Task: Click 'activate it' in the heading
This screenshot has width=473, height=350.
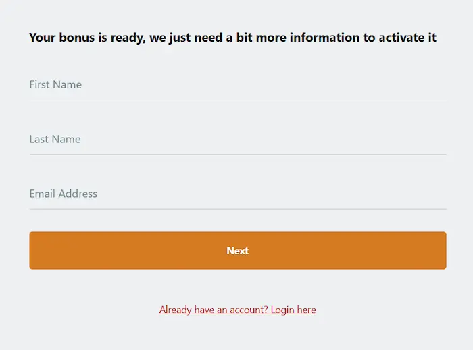Action: (407, 38)
